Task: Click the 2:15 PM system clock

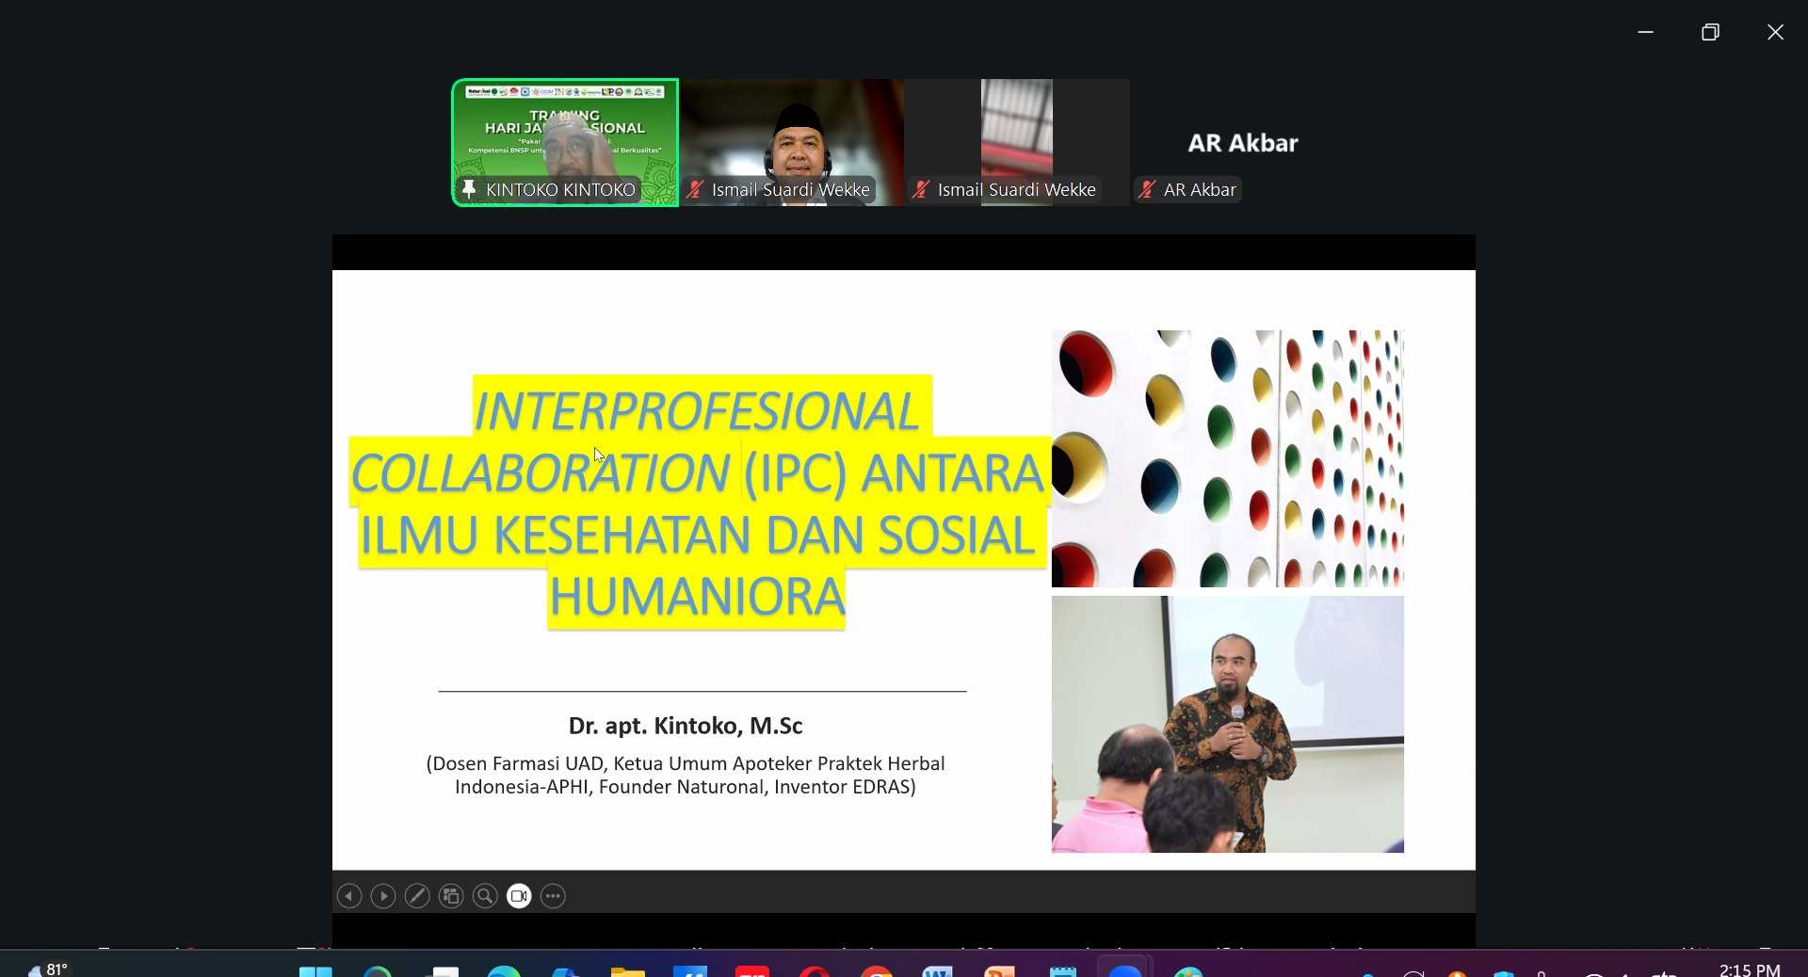Action: (1750, 969)
